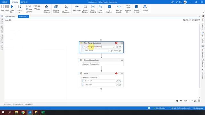Export workflow to Excel

click(x=136, y=9)
